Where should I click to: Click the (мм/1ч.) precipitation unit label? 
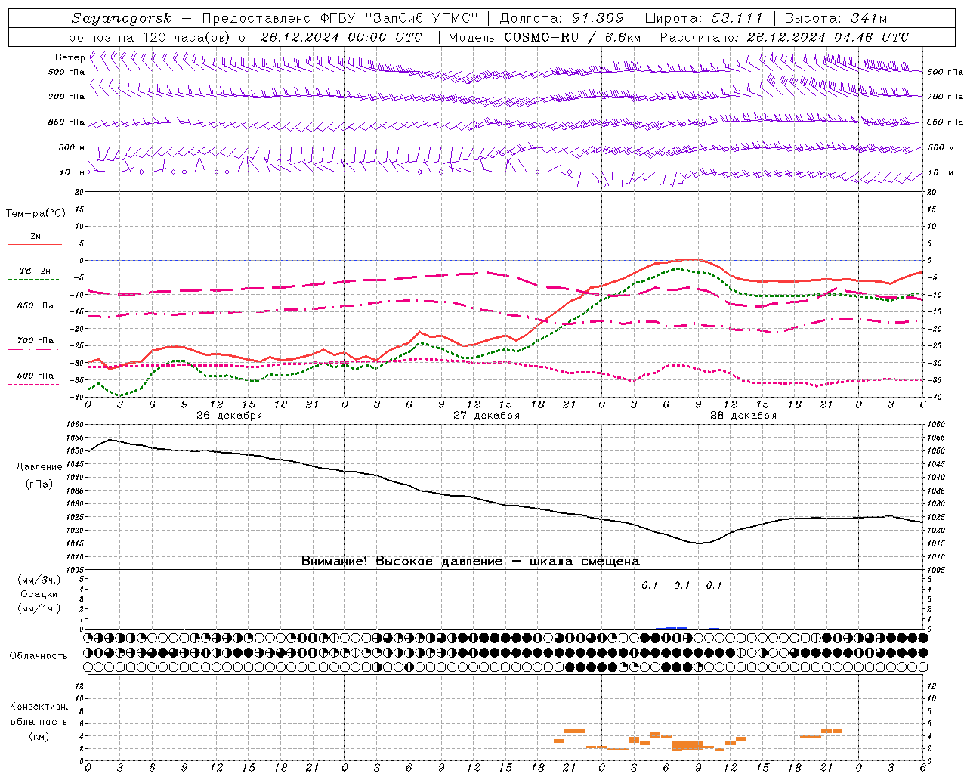coord(39,608)
